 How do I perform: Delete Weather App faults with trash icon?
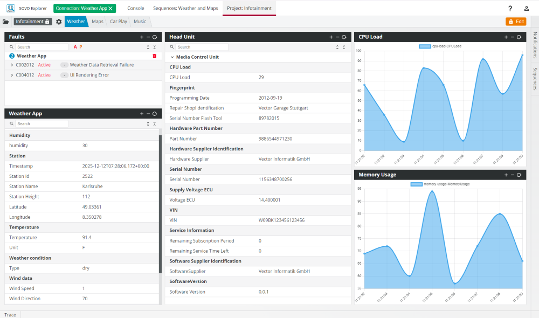click(x=155, y=56)
